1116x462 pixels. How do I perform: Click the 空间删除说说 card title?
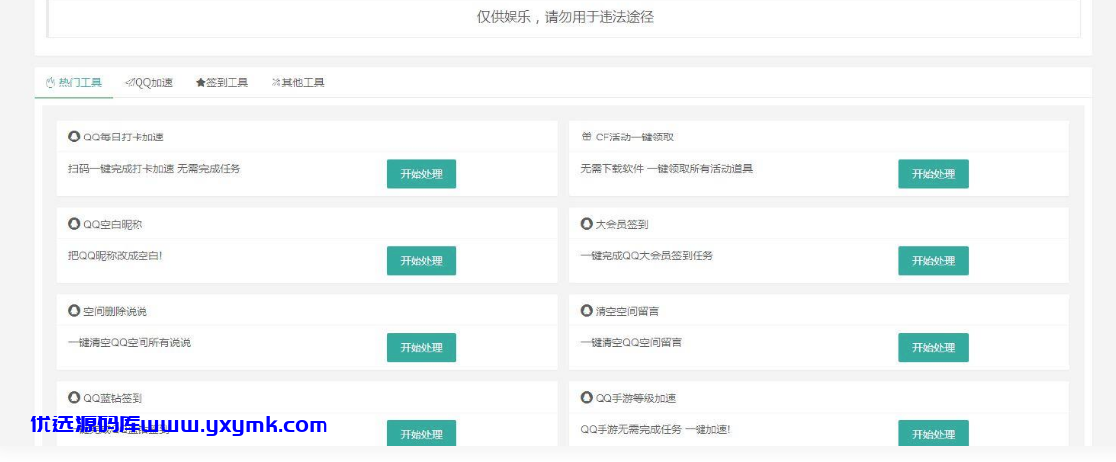pos(116,311)
